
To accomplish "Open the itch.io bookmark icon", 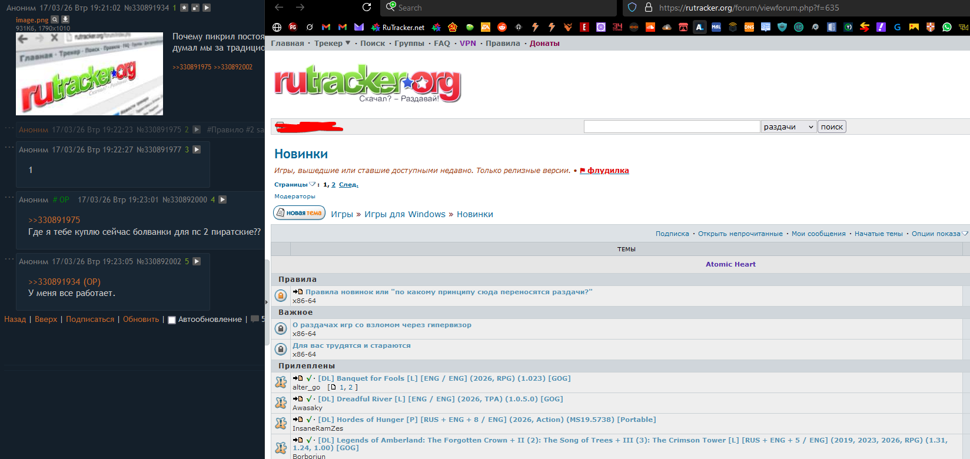I will click(x=683, y=27).
